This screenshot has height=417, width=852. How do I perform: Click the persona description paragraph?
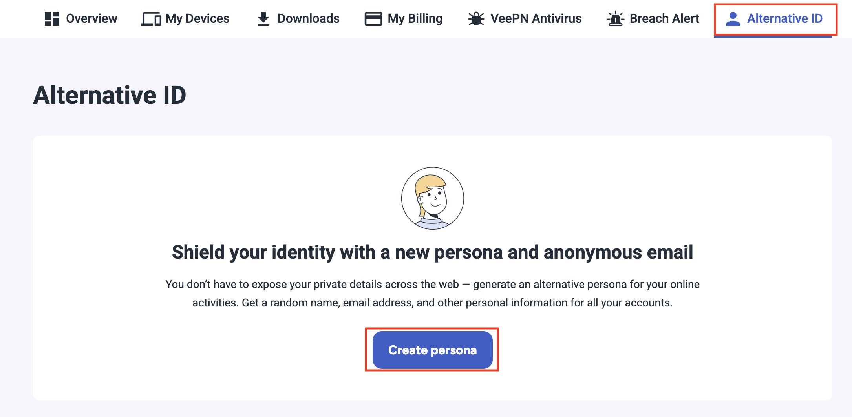click(x=432, y=294)
